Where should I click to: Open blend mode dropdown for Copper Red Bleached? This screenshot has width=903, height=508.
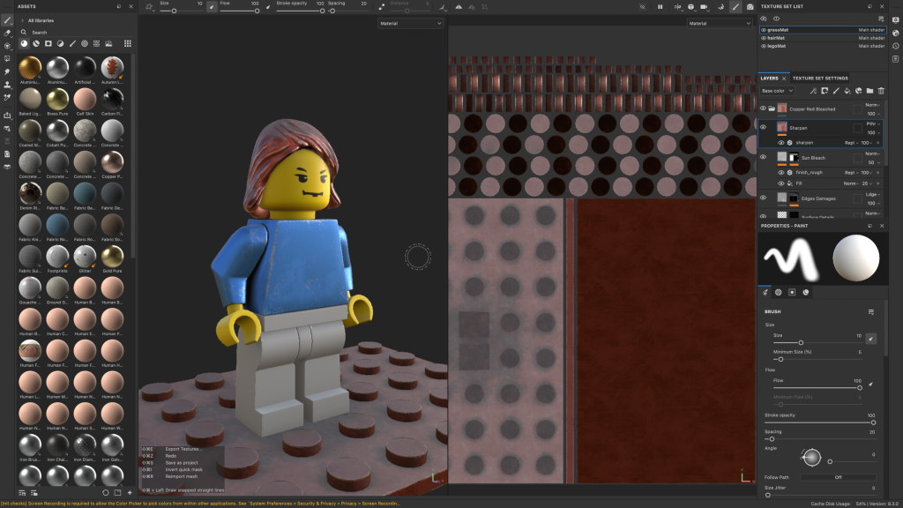click(x=873, y=105)
